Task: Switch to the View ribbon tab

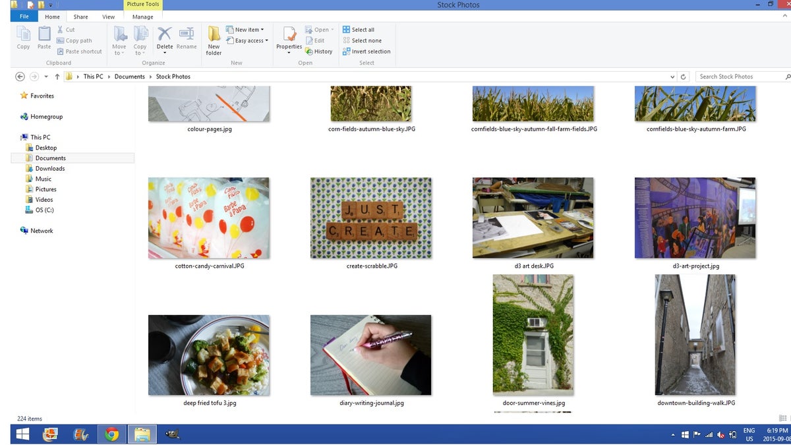Action: [x=108, y=16]
